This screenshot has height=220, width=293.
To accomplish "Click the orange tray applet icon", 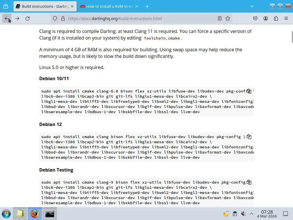I will click(x=226, y=214).
